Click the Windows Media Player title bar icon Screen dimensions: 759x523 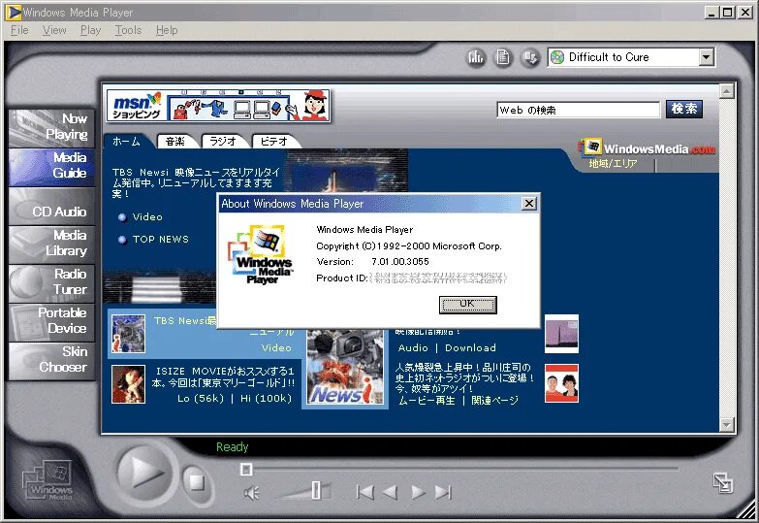click(13, 12)
